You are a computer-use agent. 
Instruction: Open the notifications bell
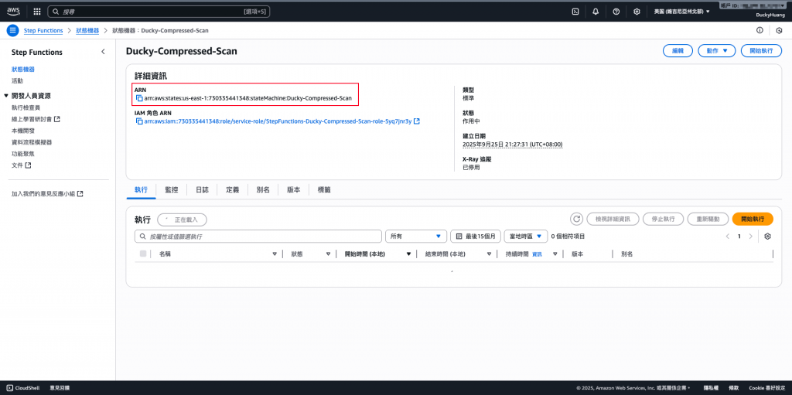pyautogui.click(x=596, y=11)
